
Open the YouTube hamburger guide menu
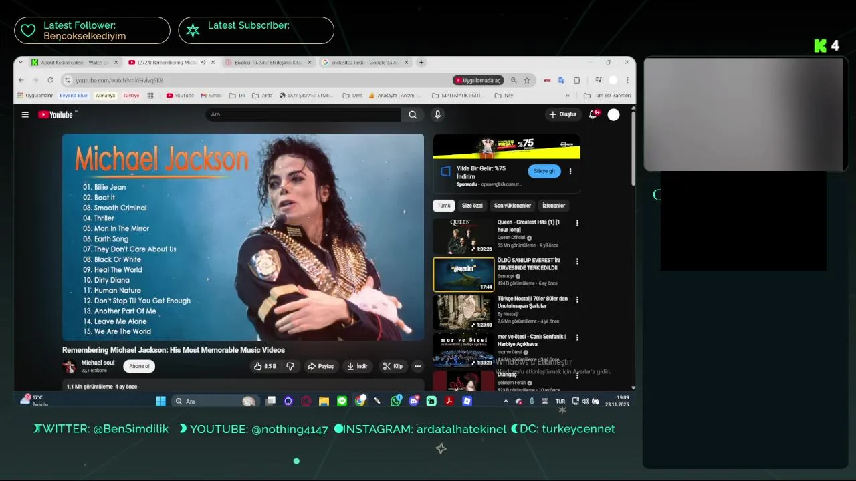(x=25, y=114)
